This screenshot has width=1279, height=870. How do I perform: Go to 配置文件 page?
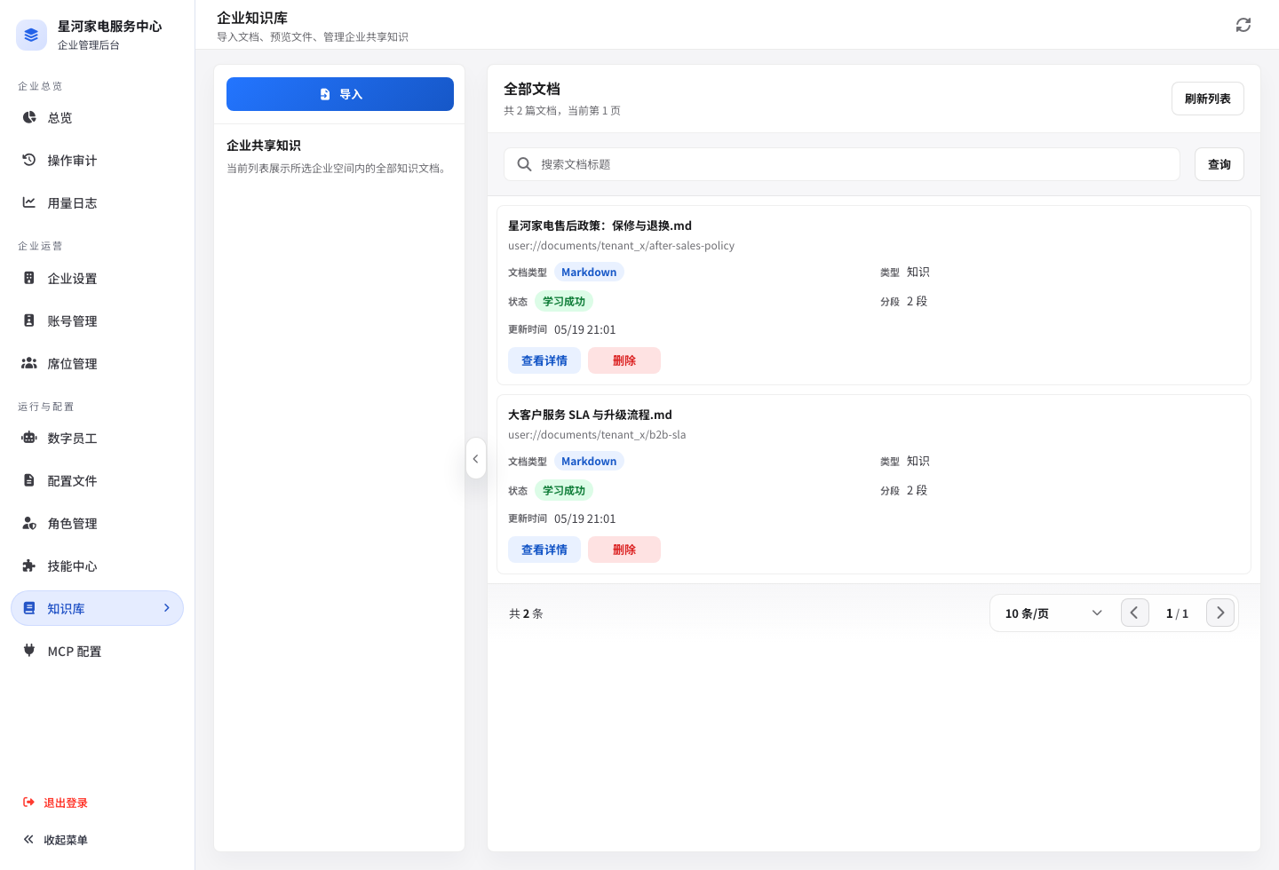(x=97, y=480)
